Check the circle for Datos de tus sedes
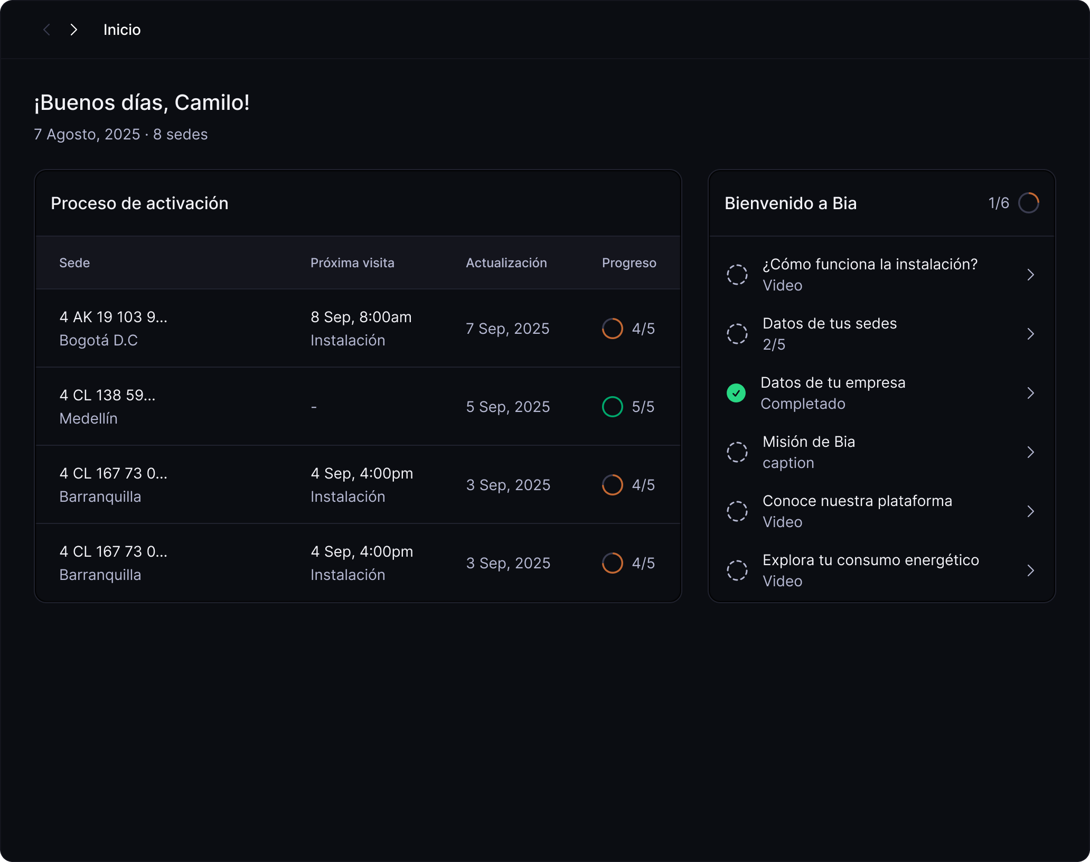The image size is (1090, 862). tap(737, 334)
